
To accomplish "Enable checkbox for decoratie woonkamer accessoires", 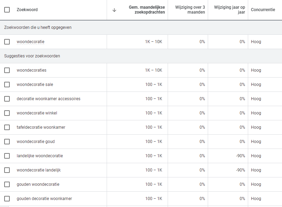I will pos(7,99).
